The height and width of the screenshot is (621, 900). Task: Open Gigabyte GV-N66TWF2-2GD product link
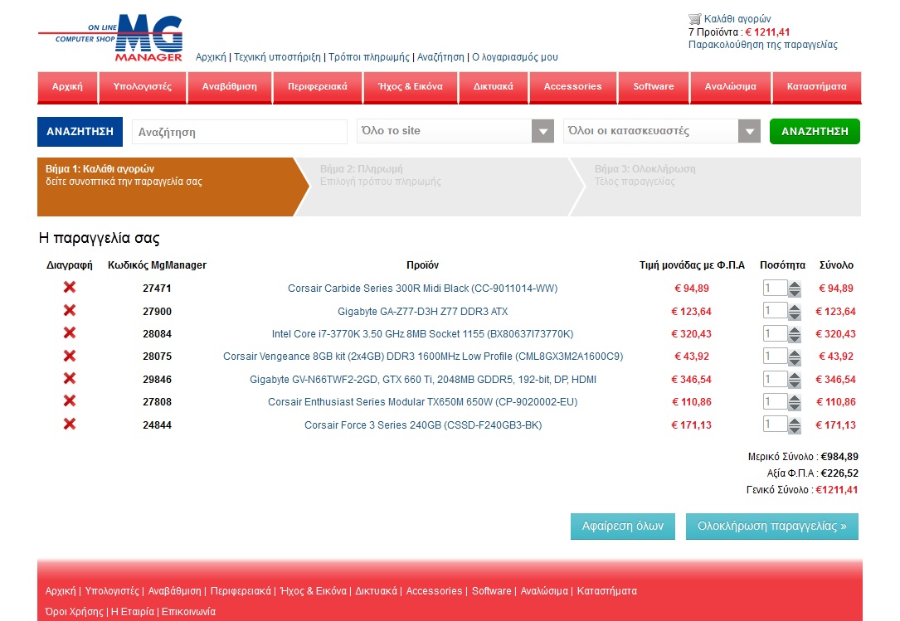[423, 380]
